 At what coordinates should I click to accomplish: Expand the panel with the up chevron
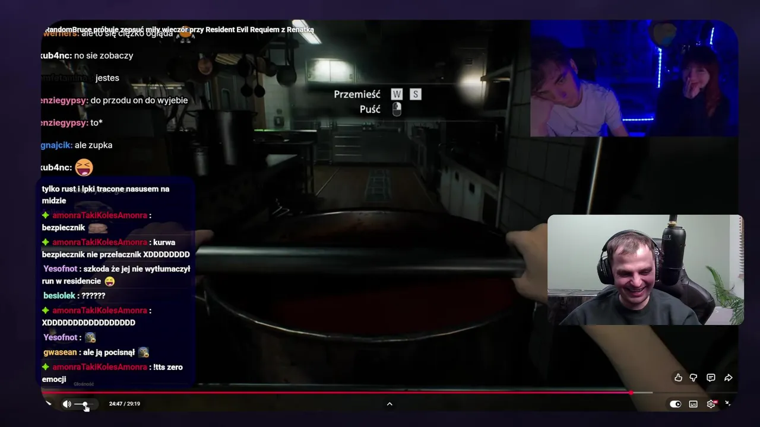click(x=389, y=404)
